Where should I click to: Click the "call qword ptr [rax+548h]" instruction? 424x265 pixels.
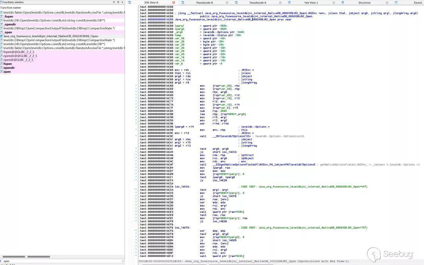click(x=222, y=212)
